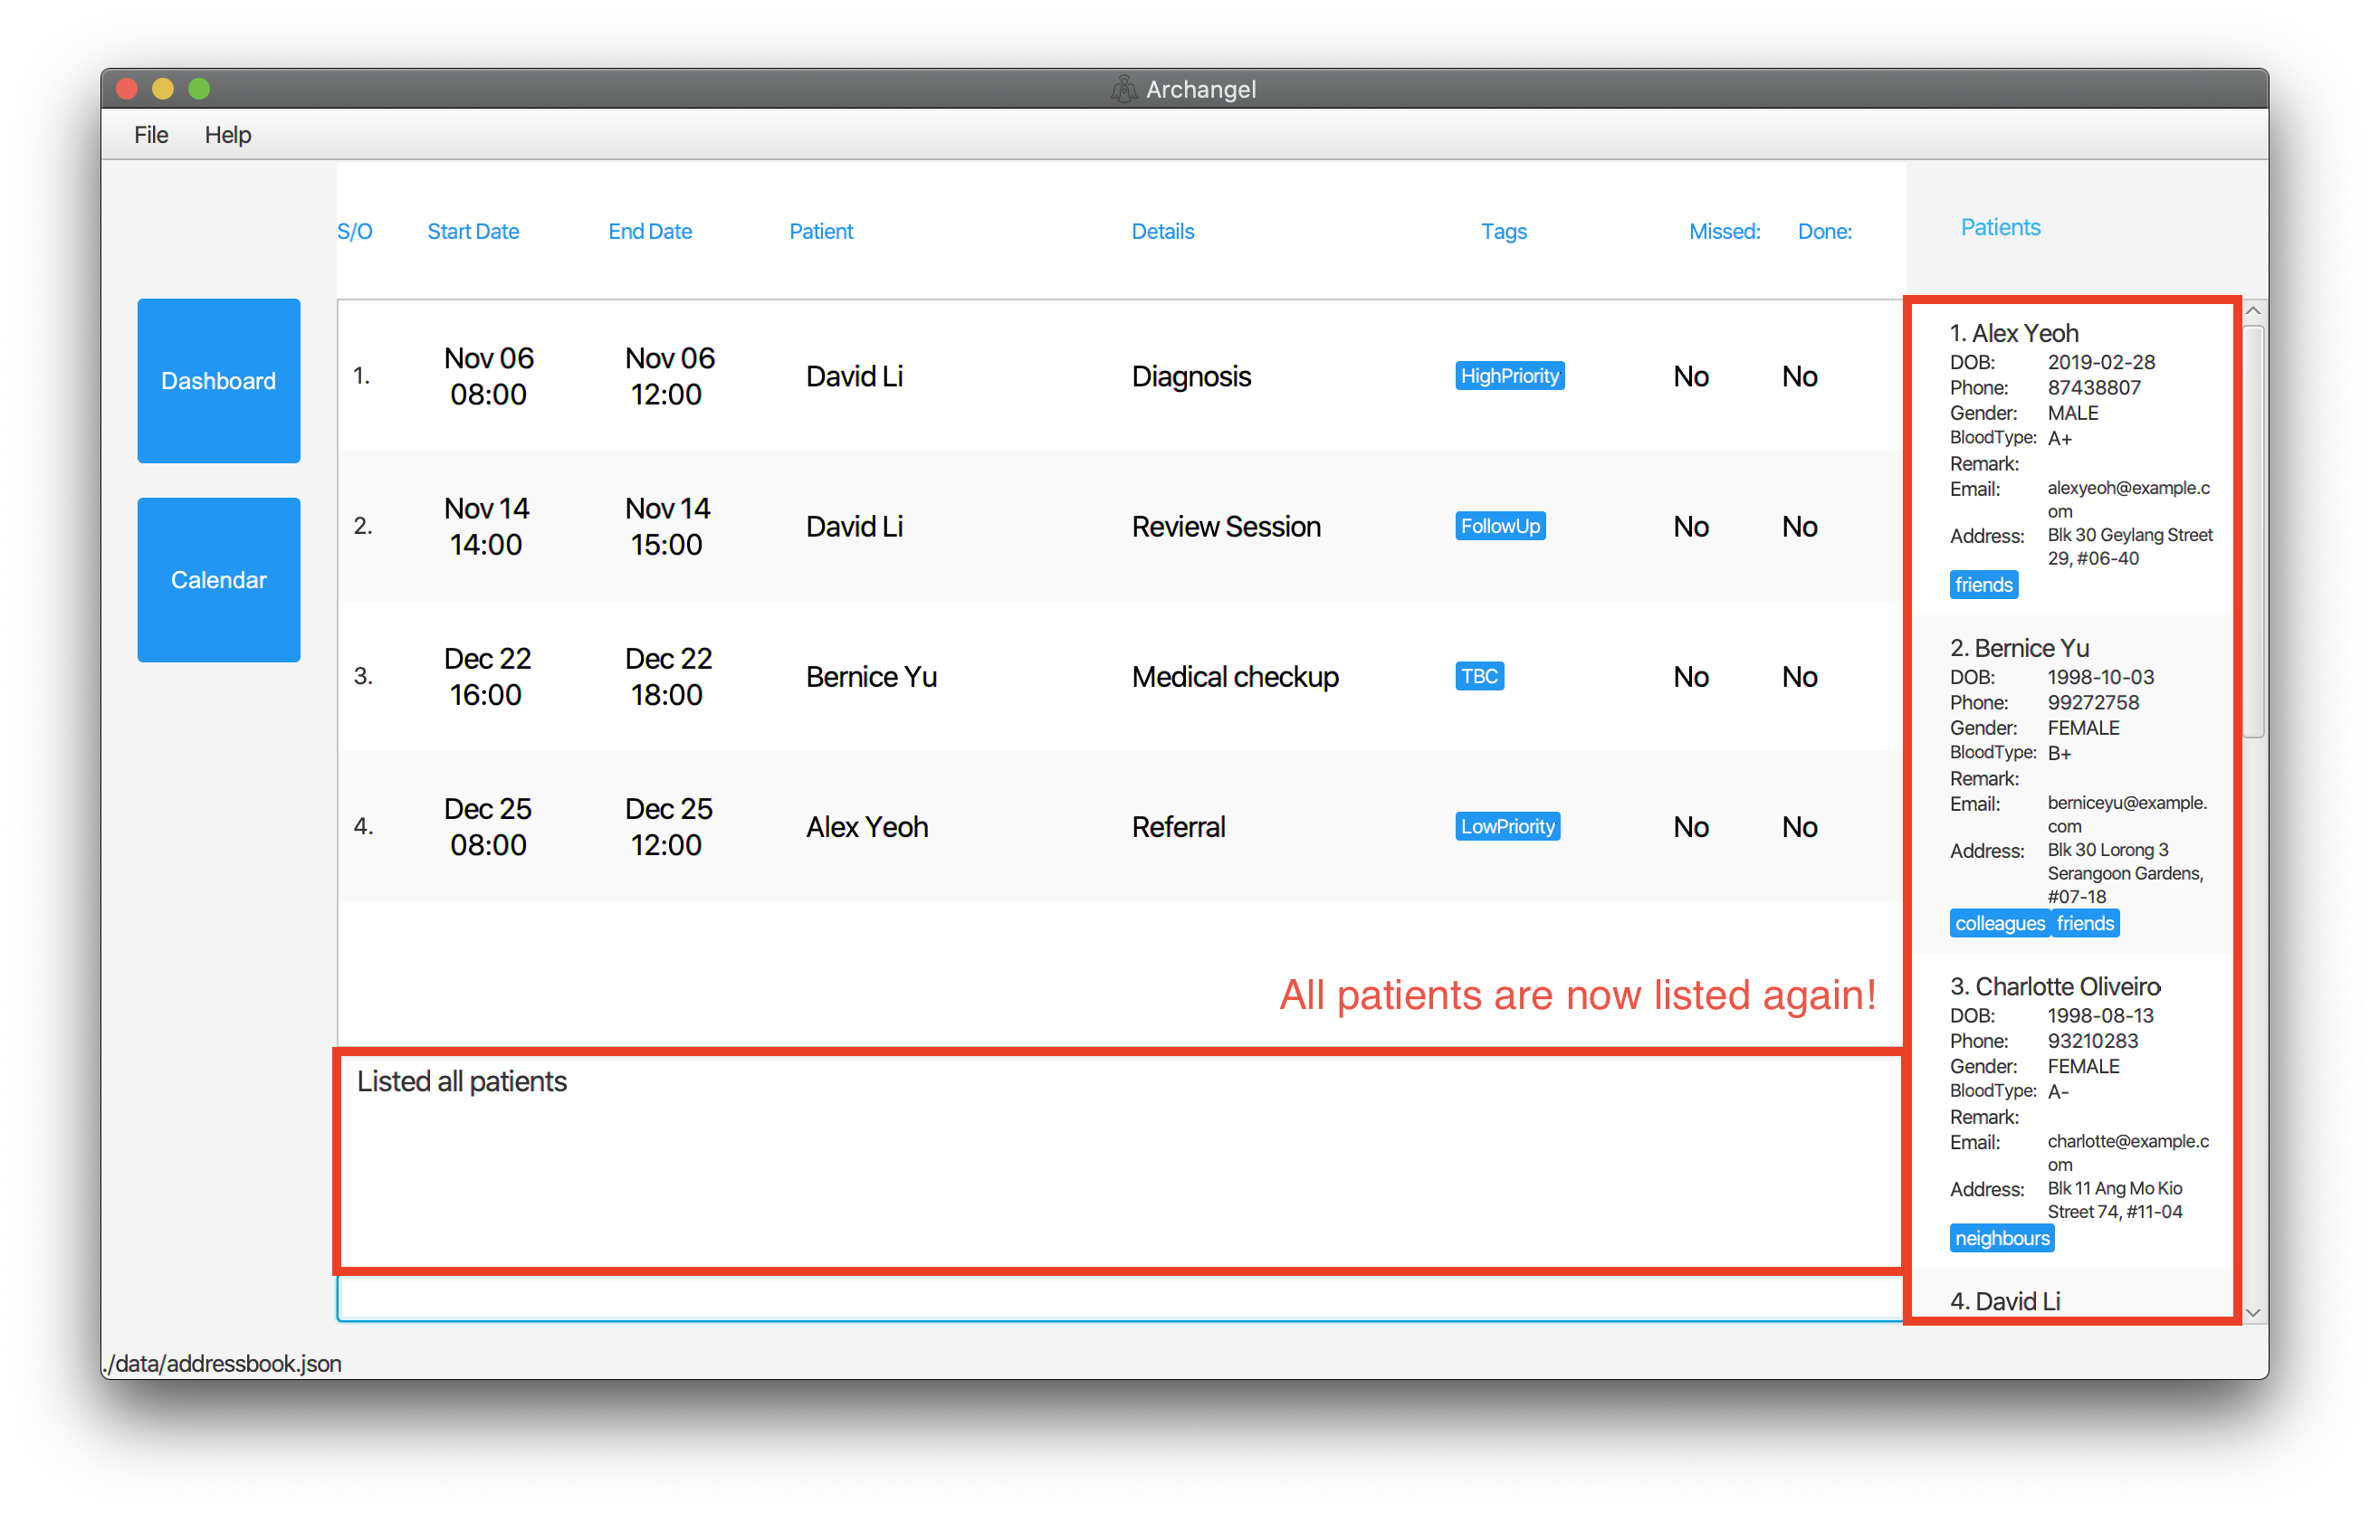Click the 'Review Session' details cell

pyautogui.click(x=1226, y=528)
